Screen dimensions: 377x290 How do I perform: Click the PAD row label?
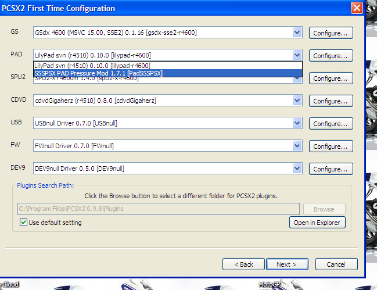[x=16, y=54]
